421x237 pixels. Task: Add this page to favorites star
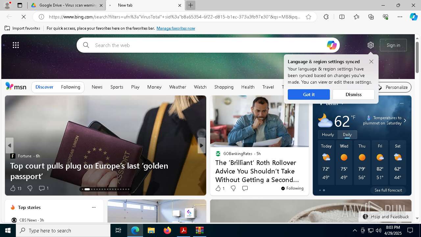click(x=309, y=17)
